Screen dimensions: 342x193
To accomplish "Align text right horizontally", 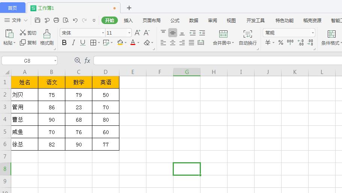I will [182, 42].
